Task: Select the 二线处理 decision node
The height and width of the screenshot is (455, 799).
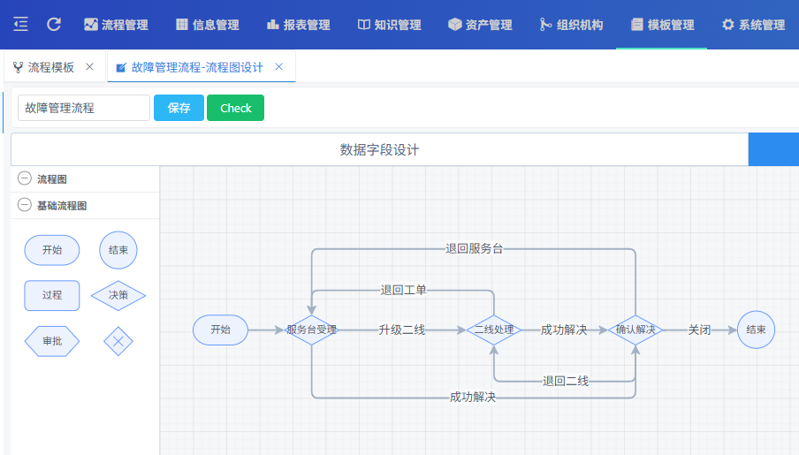Action: pyautogui.click(x=494, y=330)
